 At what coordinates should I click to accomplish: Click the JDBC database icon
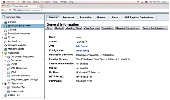[8, 65]
